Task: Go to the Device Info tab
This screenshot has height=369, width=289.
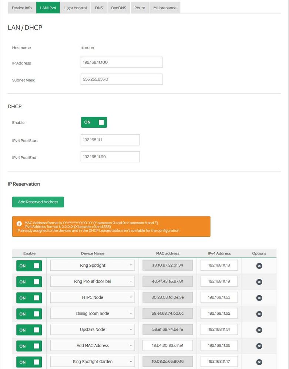Action: [x=22, y=8]
